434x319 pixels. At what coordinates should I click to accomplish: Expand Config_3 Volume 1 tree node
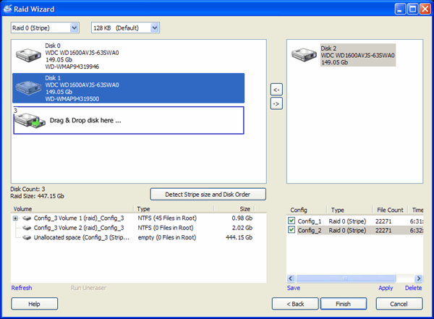(x=15, y=218)
